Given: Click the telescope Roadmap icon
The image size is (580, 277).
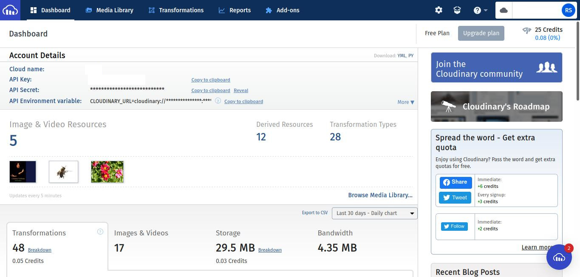Looking at the screenshot, I should click(448, 106).
